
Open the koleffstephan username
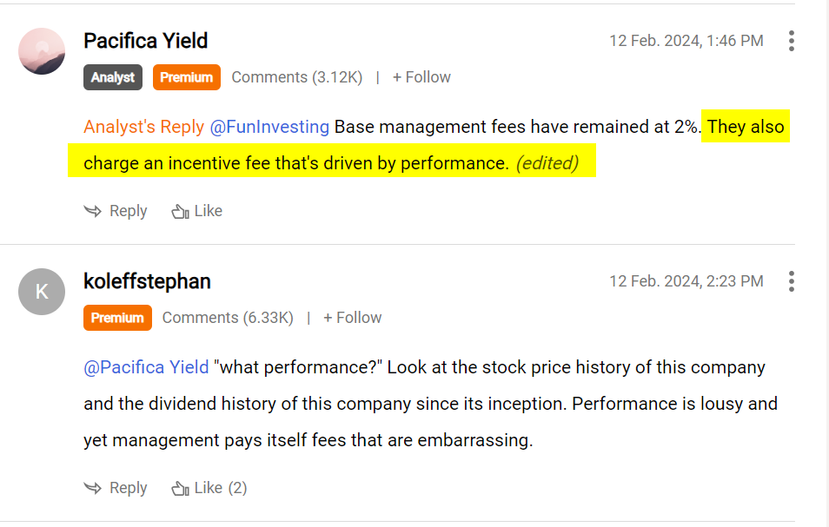tap(147, 281)
